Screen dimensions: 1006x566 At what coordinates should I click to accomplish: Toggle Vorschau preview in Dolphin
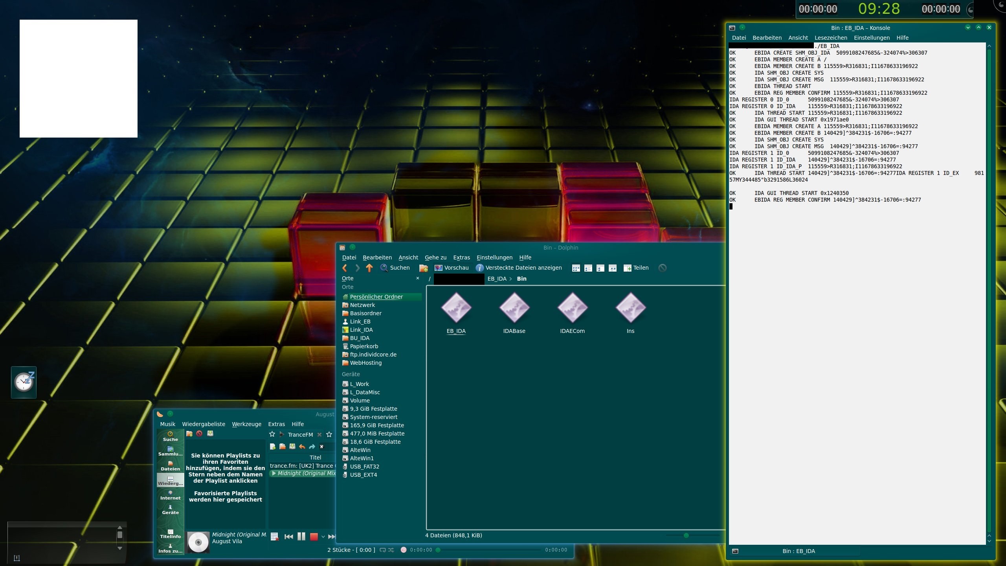(x=452, y=268)
